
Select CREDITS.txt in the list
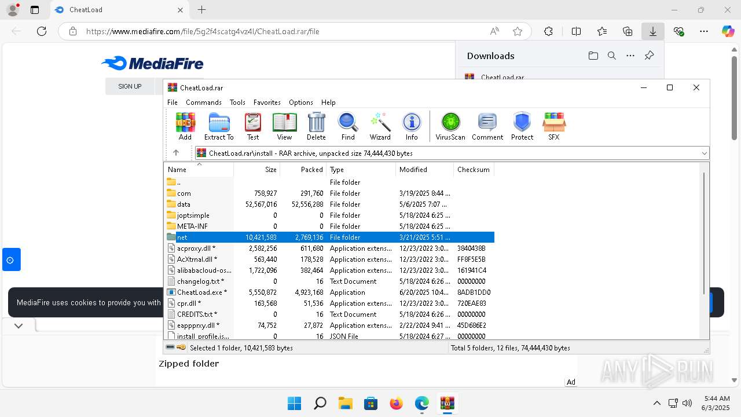pos(329,314)
